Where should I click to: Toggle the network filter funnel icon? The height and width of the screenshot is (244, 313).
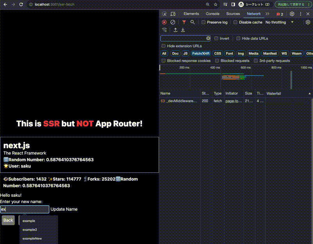(x=184, y=22)
